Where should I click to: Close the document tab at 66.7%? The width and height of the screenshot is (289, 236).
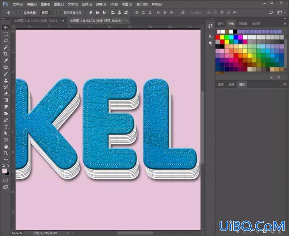click(126, 21)
